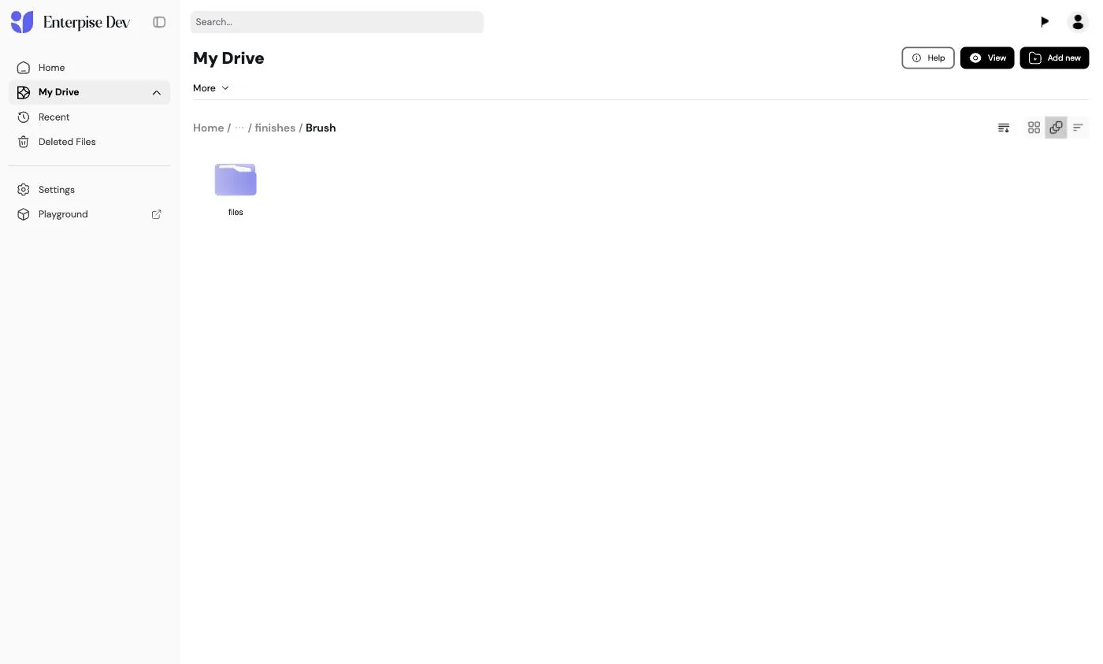Image resolution: width=1103 pixels, height=664 pixels.
Task: Expand the More dropdown
Action: 211,88
